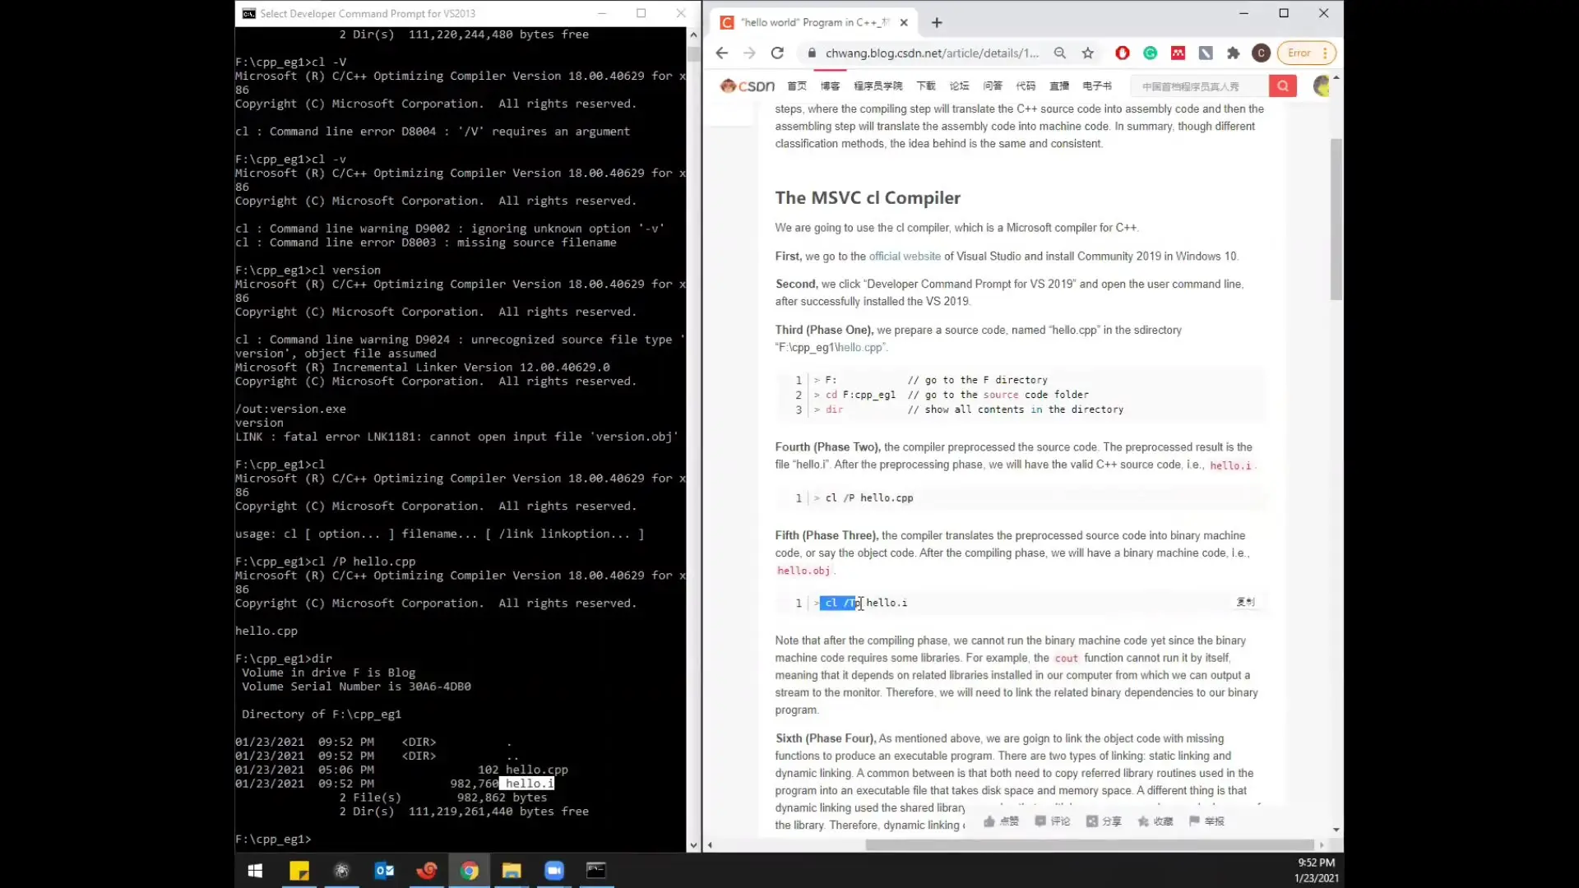Open Command Prompt window system menu icon
The height and width of the screenshot is (888, 1579).
coord(248,14)
